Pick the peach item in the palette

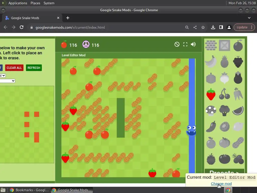pyautogui.click(x=224, y=143)
